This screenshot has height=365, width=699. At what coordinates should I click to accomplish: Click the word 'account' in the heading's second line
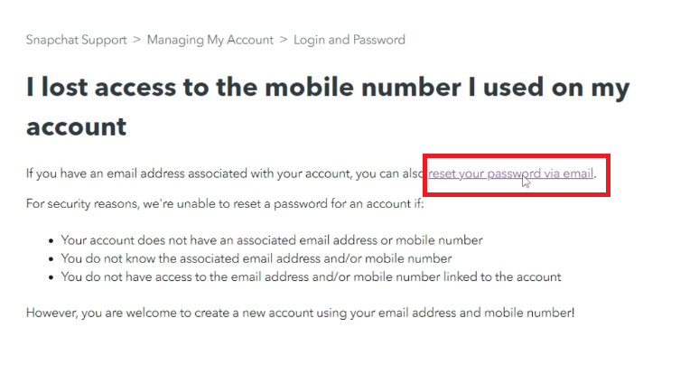[77, 126]
